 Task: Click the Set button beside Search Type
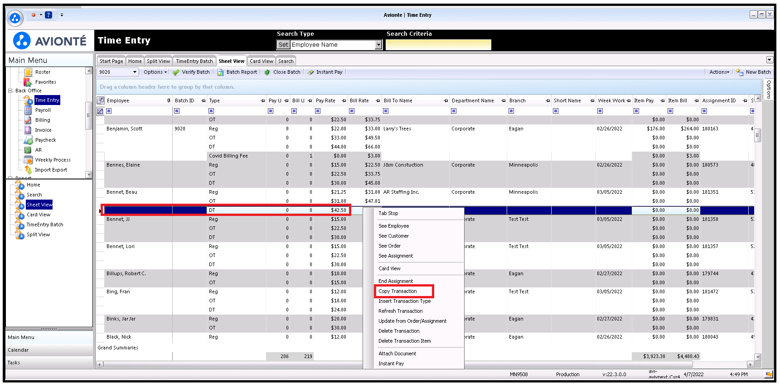click(283, 45)
